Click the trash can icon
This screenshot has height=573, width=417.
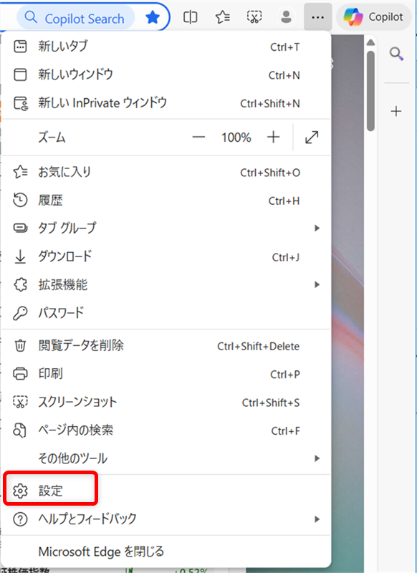(x=20, y=345)
